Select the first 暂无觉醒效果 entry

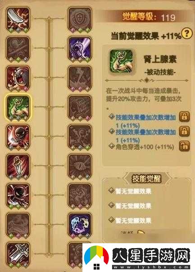tap(133, 191)
